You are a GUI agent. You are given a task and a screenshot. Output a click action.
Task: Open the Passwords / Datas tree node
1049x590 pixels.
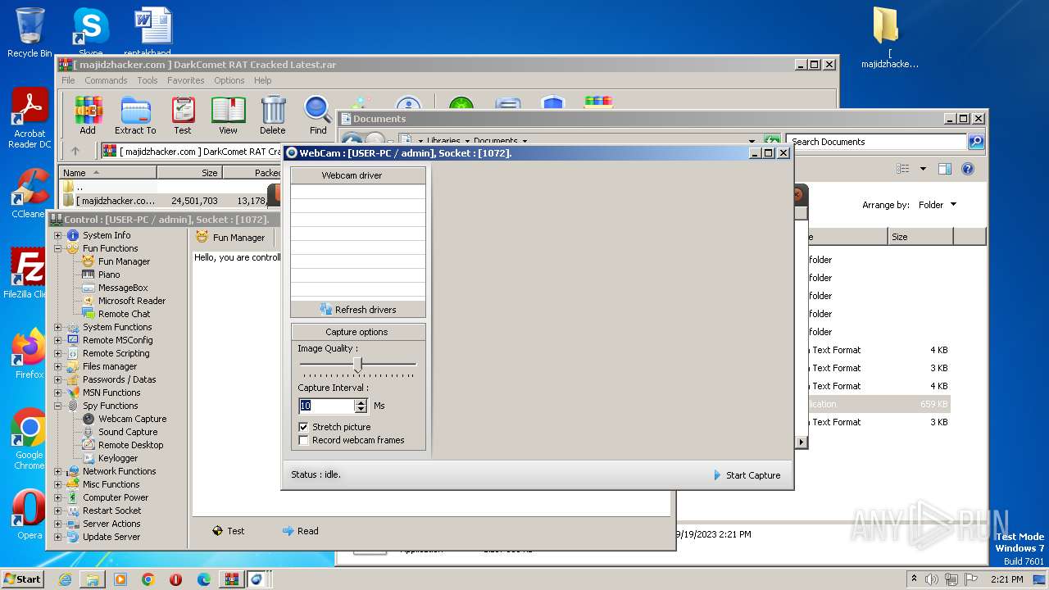pyautogui.click(x=119, y=379)
